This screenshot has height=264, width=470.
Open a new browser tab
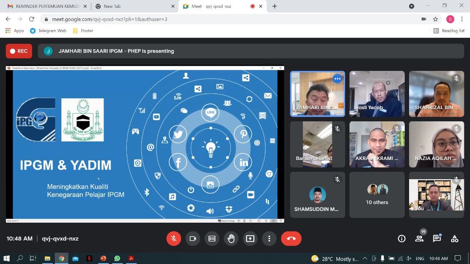(274, 6)
